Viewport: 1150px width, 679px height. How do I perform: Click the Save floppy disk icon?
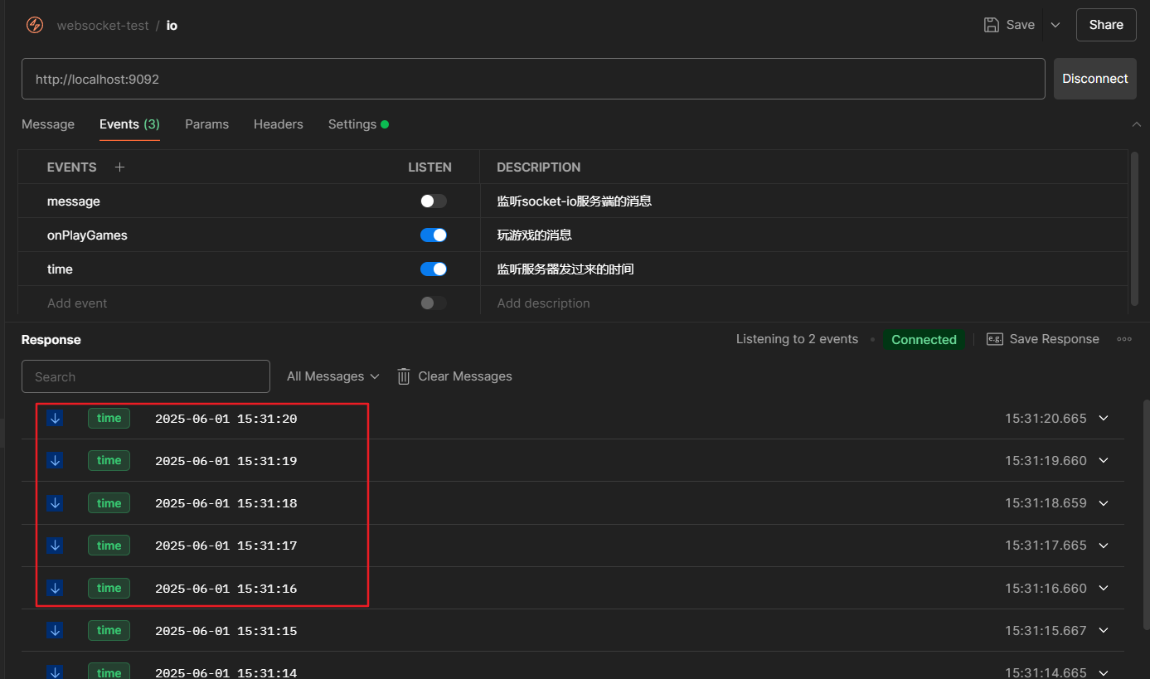pyautogui.click(x=991, y=24)
